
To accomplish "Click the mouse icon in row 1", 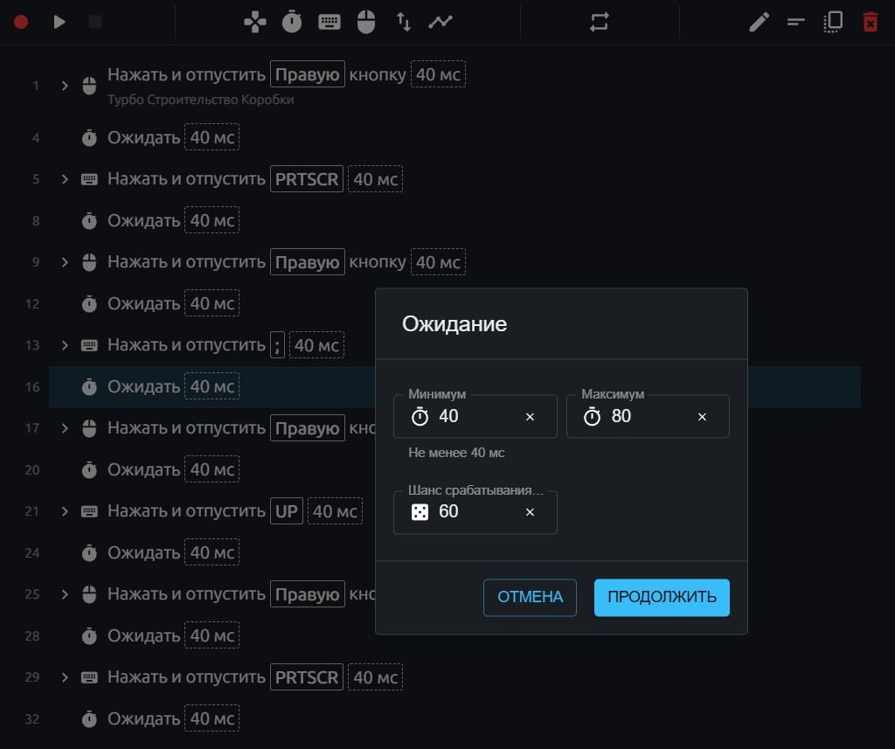I will 89,86.
